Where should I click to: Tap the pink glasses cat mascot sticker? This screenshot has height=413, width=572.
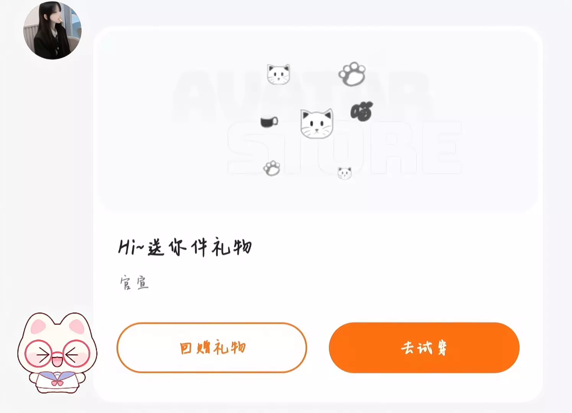coord(57,353)
